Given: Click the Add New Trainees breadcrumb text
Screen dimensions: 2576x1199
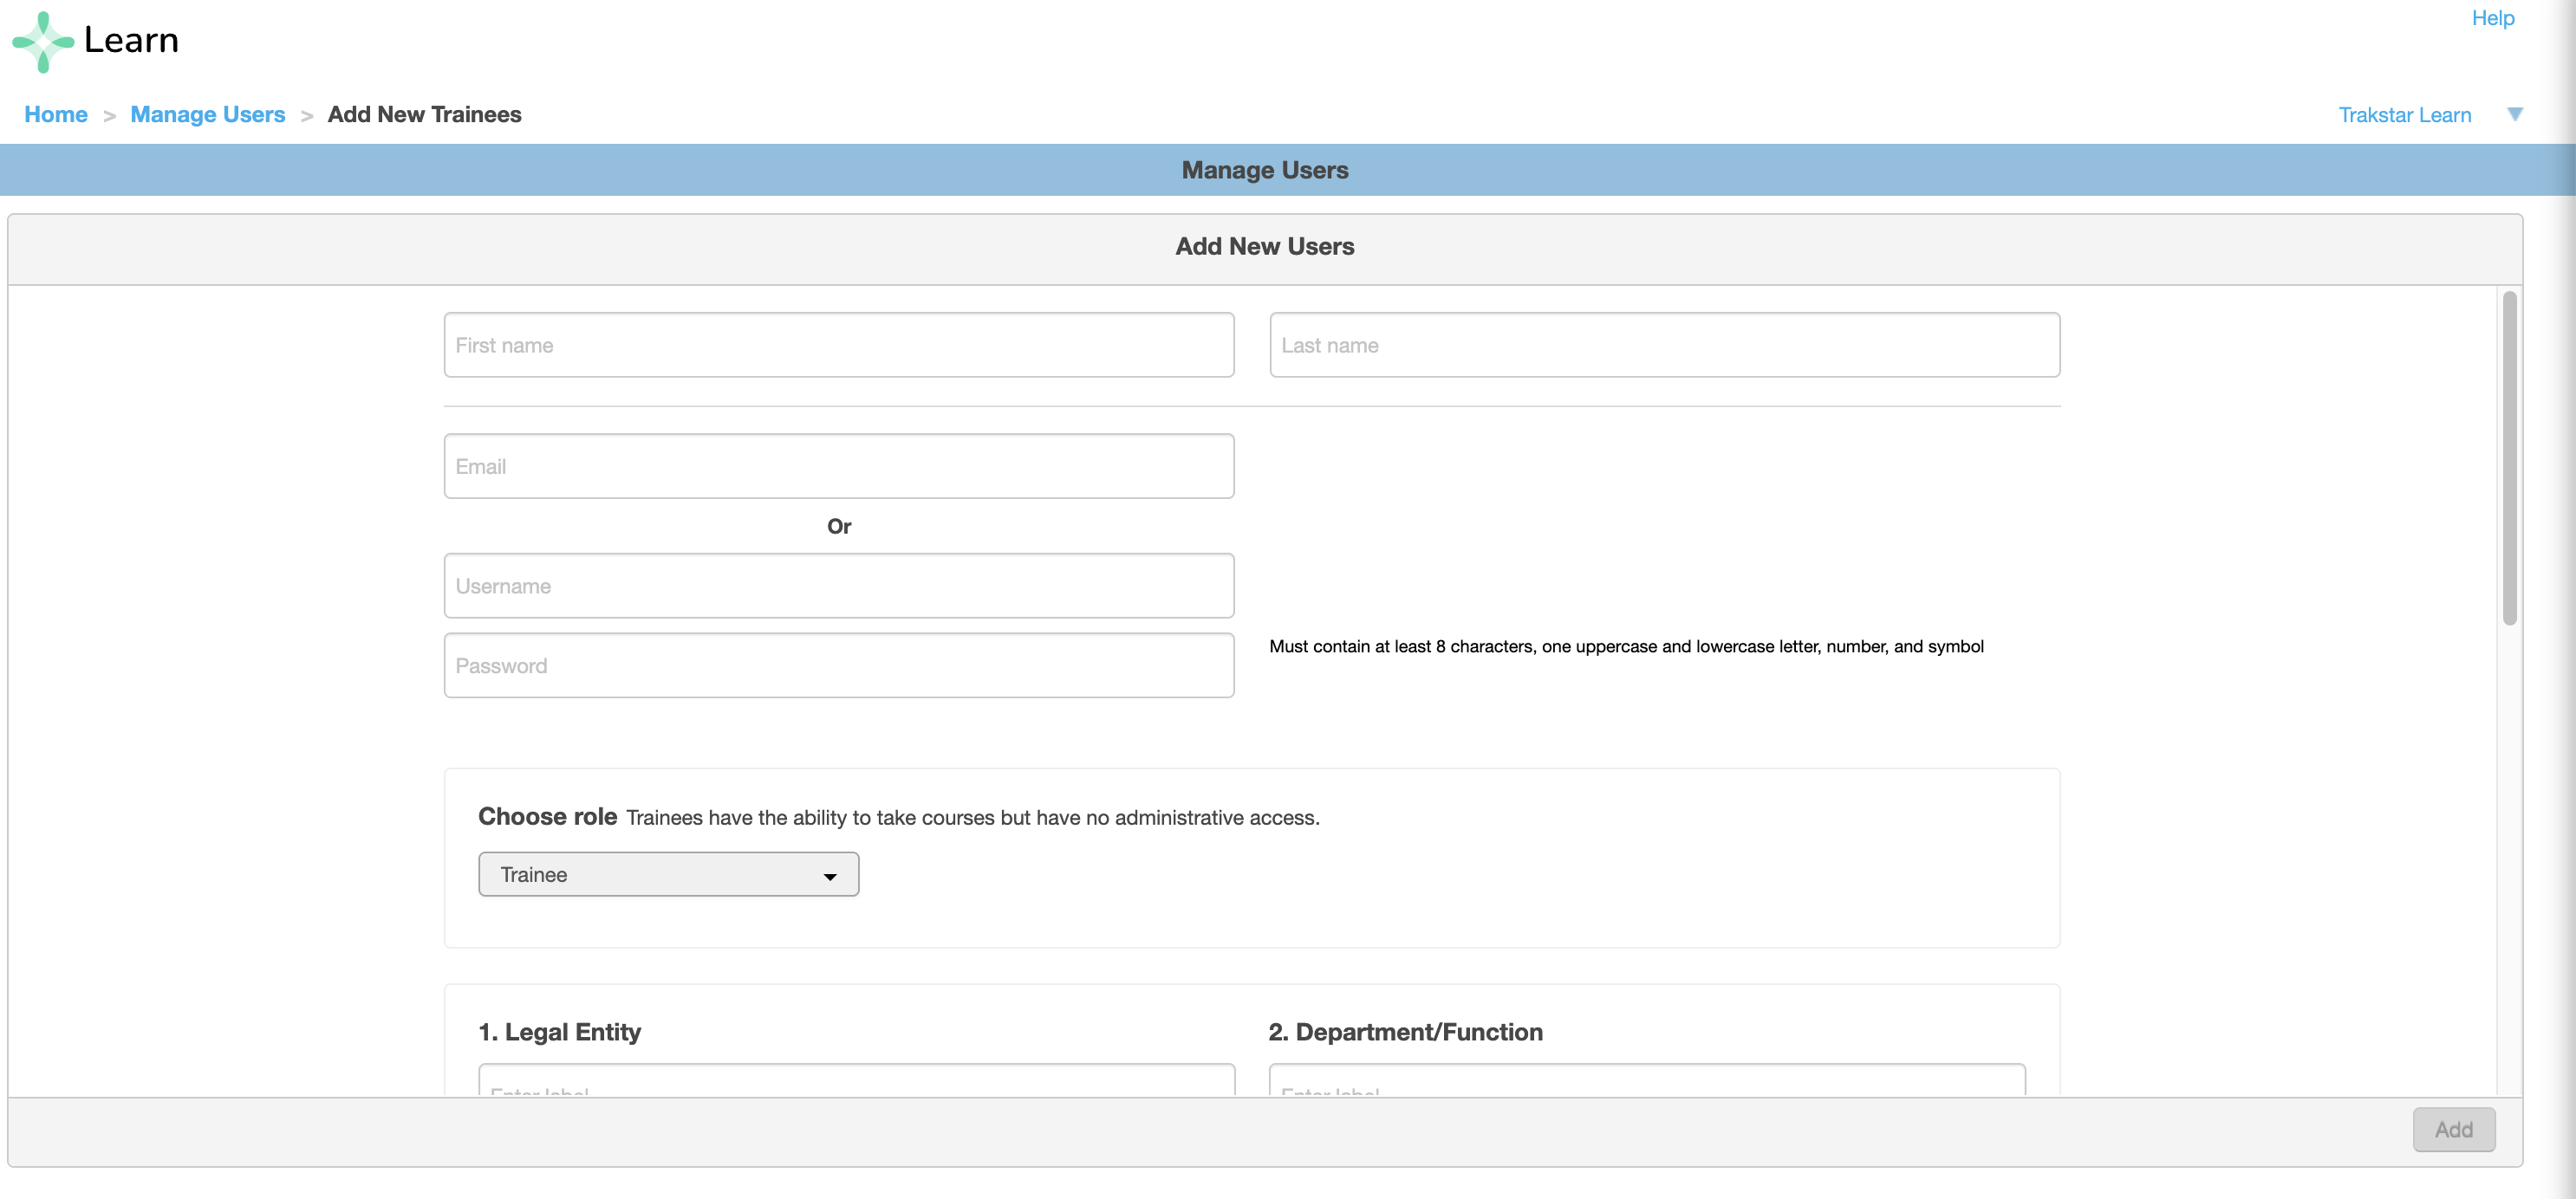Looking at the screenshot, I should pyautogui.click(x=424, y=115).
